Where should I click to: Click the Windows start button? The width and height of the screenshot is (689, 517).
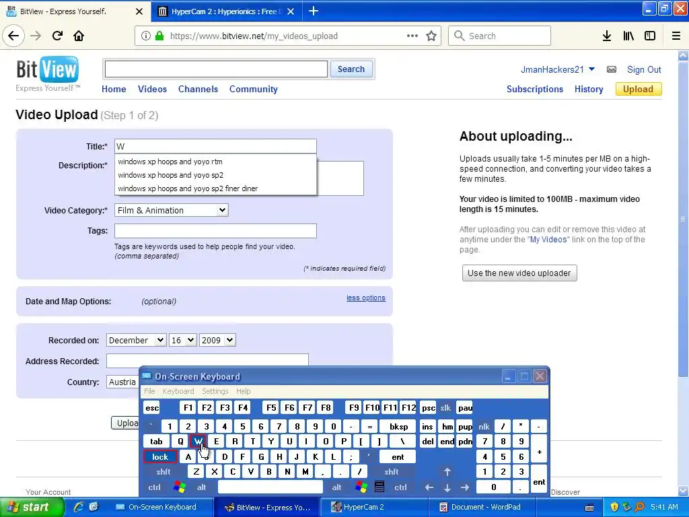tap(31, 507)
